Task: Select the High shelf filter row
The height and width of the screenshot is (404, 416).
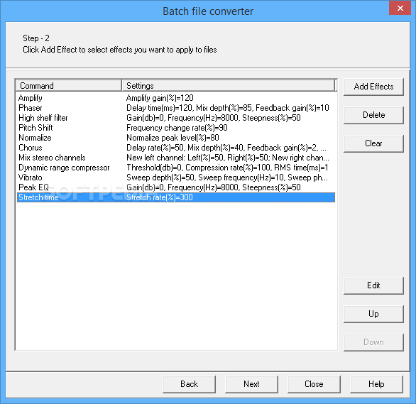Action: tap(176, 118)
